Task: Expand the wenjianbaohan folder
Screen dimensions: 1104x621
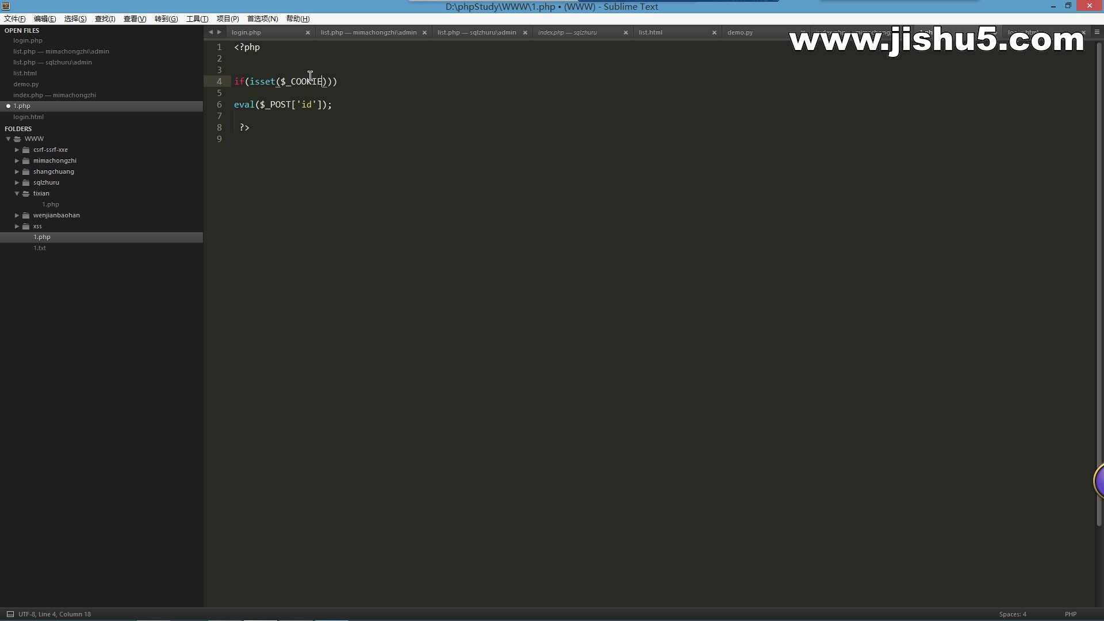Action: (17, 215)
